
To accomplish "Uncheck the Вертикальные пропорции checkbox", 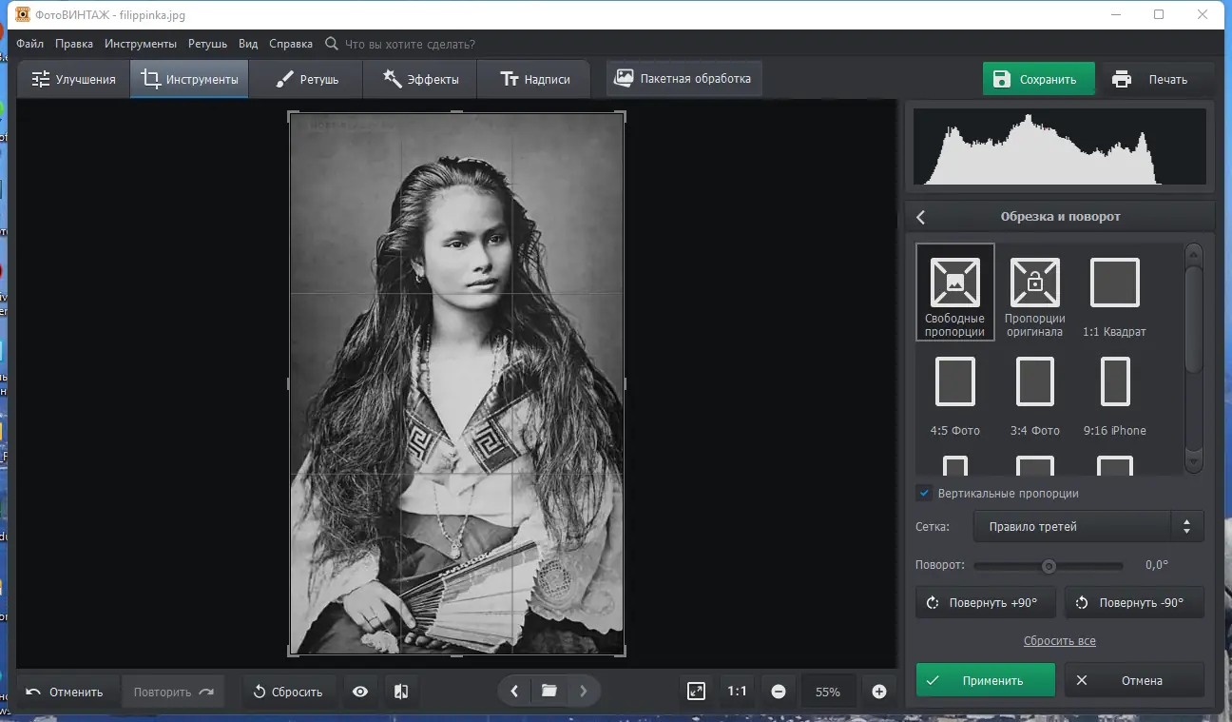I will [923, 494].
